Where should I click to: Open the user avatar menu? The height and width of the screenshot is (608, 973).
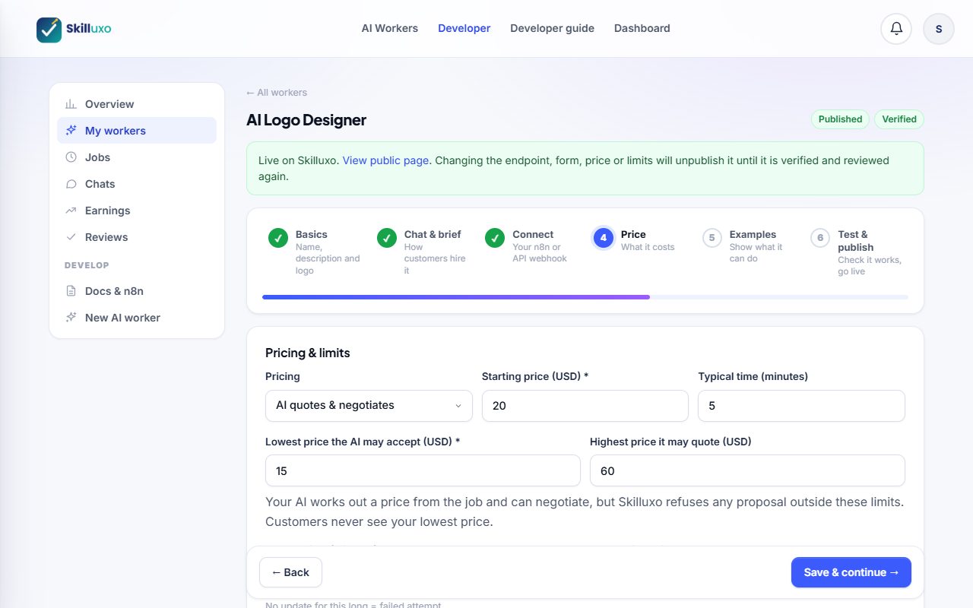pyautogui.click(x=939, y=29)
